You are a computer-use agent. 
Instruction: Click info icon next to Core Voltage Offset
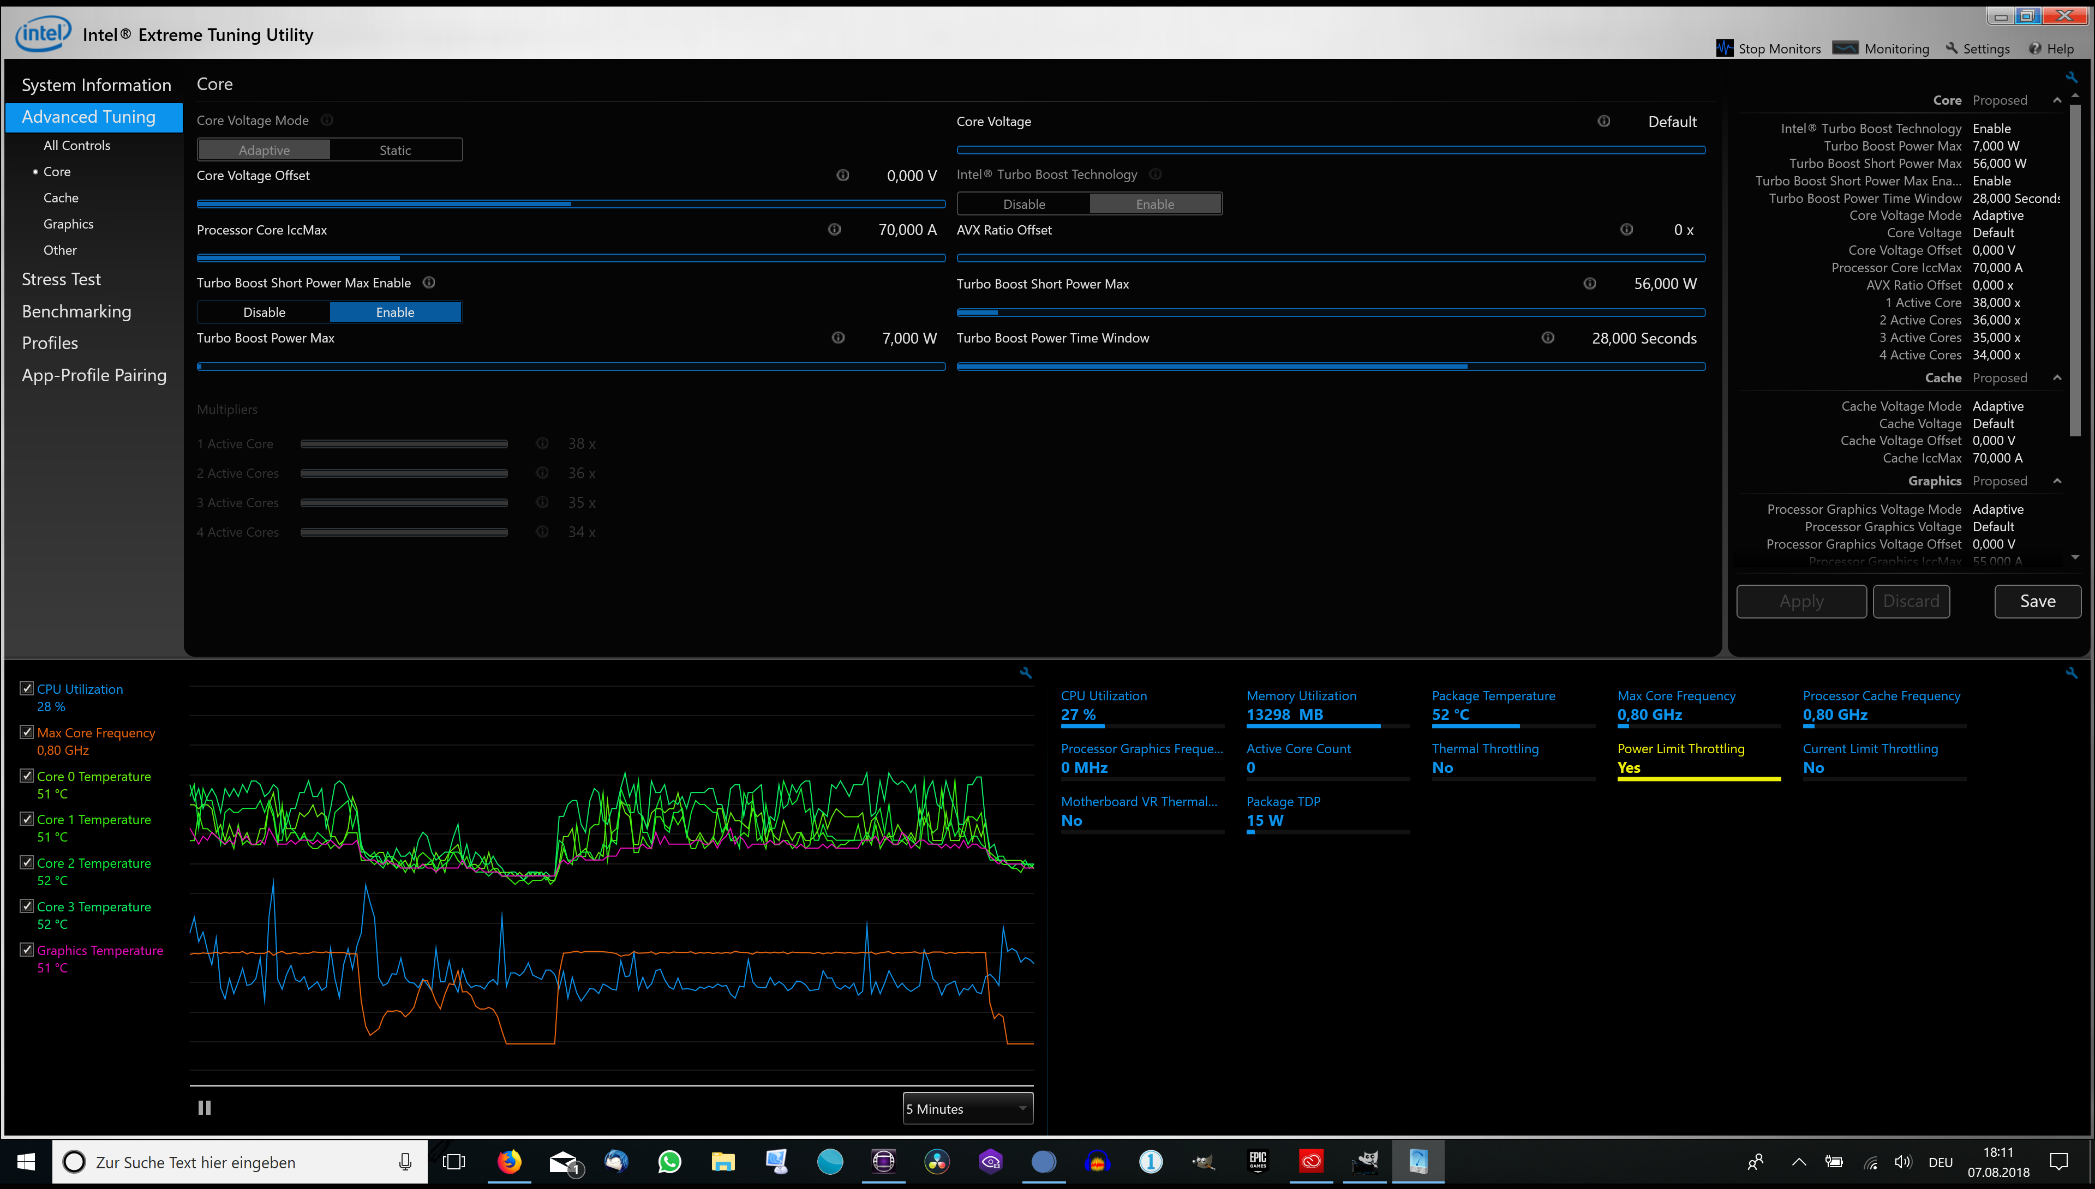point(842,176)
